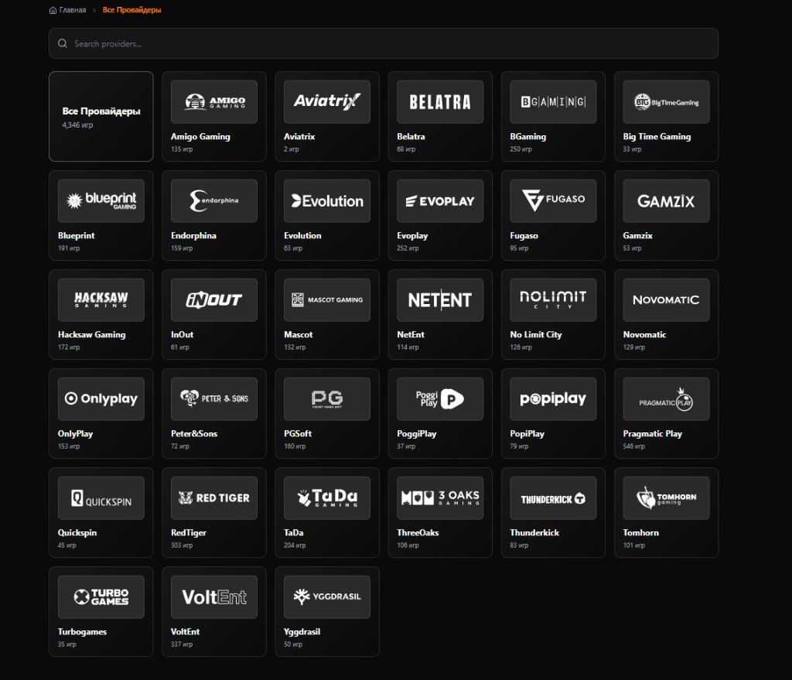792x680 pixels.
Task: Go to Главная breadcrumb link
Action: (72, 10)
